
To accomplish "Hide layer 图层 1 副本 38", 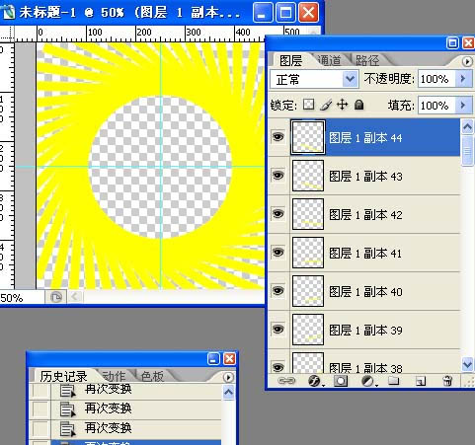I will 278,367.
